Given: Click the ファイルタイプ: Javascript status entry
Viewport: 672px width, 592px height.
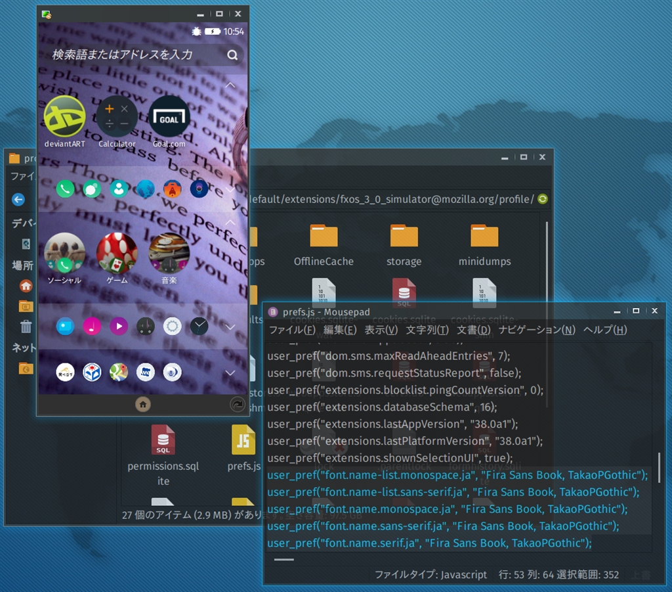Looking at the screenshot, I should click(430, 574).
